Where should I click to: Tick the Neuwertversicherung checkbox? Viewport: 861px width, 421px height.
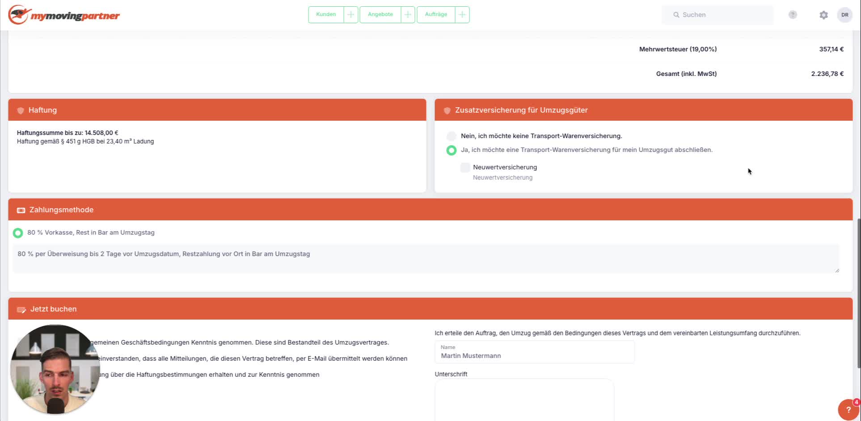point(465,168)
